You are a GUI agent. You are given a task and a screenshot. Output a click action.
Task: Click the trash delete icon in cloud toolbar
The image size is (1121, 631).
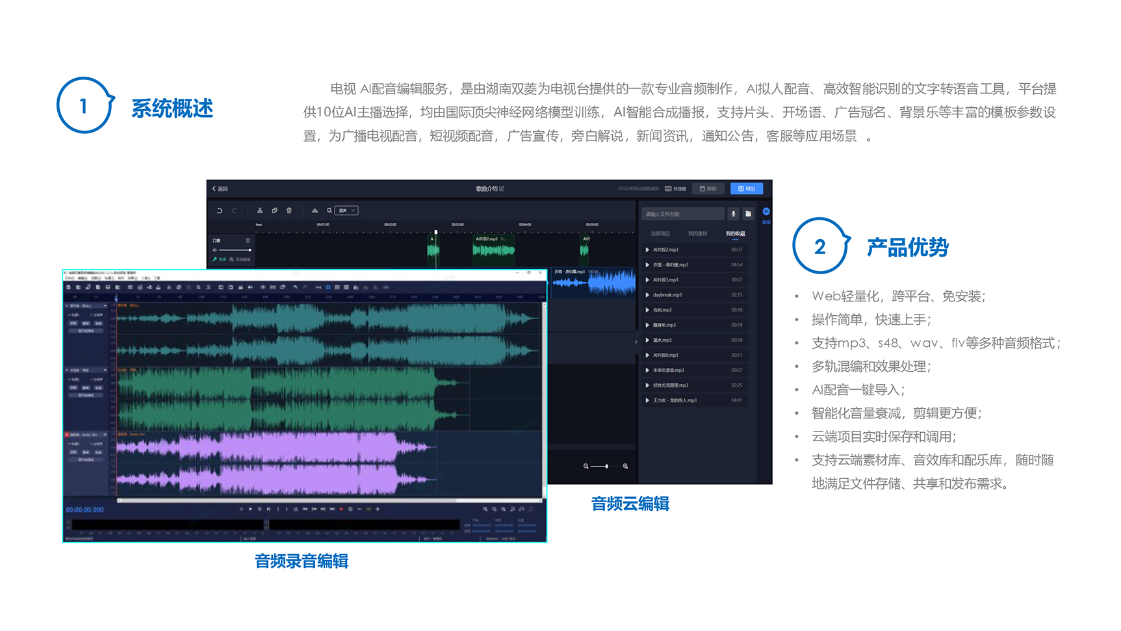pos(289,211)
